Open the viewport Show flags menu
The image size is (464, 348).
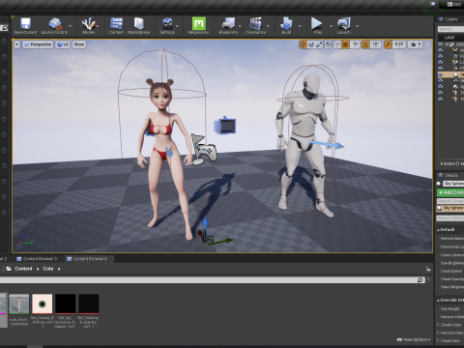(79, 44)
